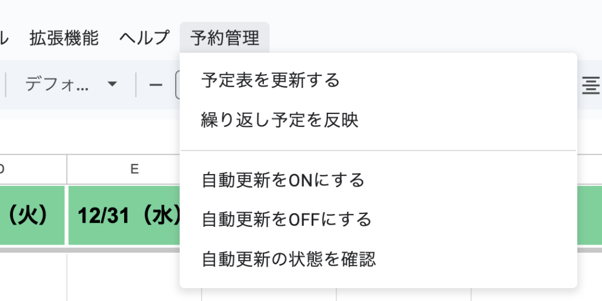The height and width of the screenshot is (301, 602).
Task: Check status with 自動更新の状態を確認
Action: (288, 259)
